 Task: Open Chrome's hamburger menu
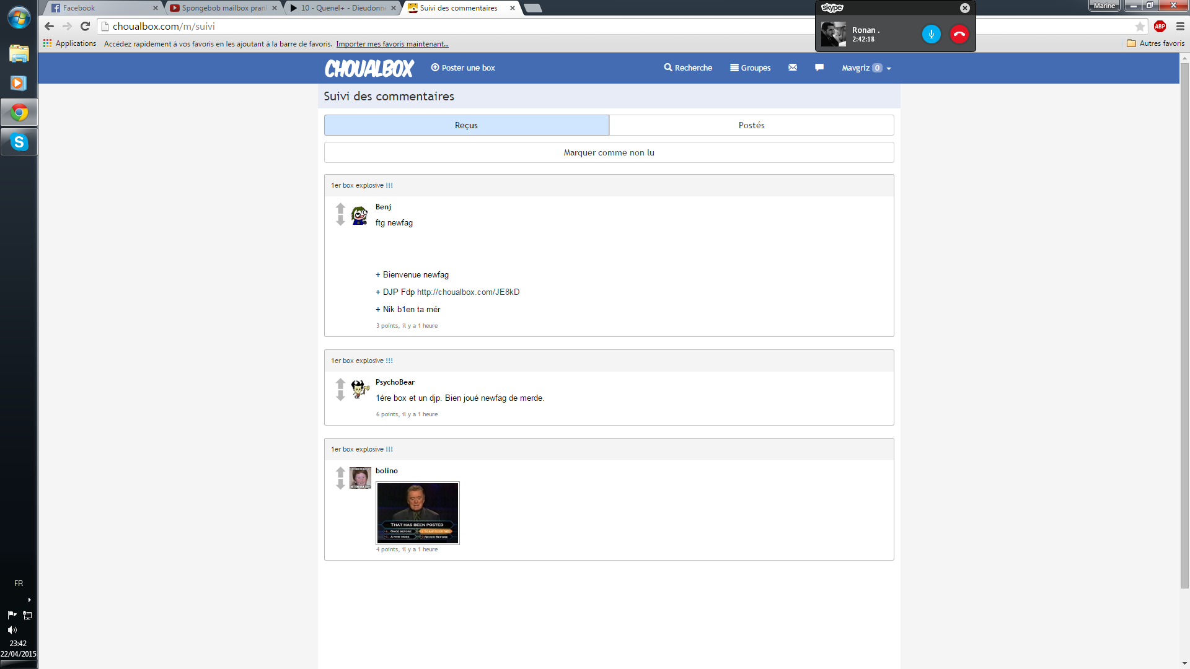pos(1180,26)
